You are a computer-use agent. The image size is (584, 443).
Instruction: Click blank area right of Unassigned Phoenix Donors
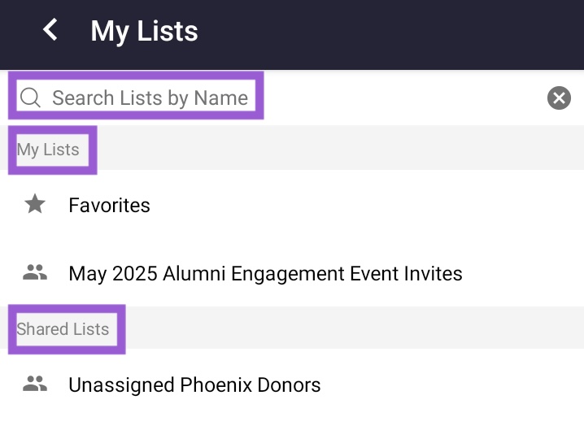(451, 384)
